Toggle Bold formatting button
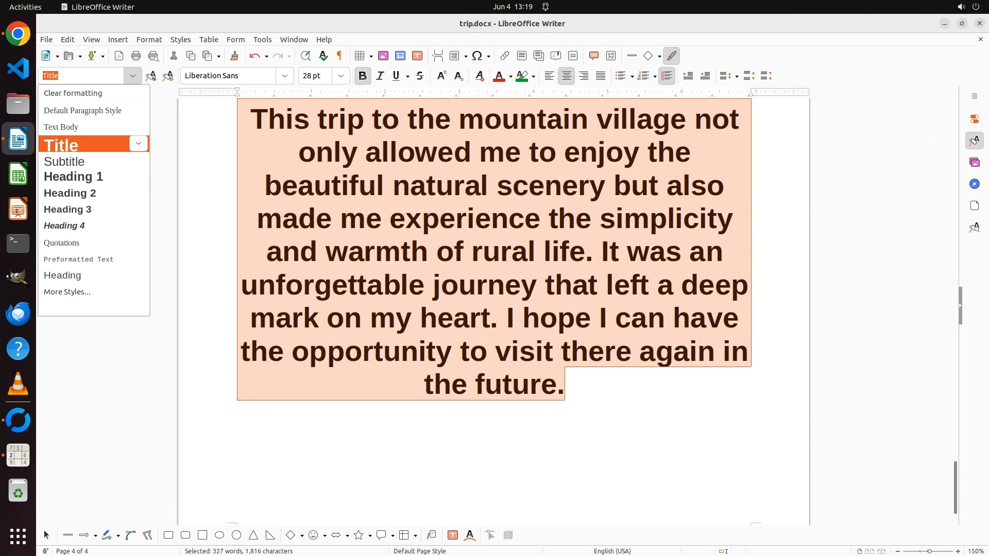The height and width of the screenshot is (556, 989). tap(363, 76)
